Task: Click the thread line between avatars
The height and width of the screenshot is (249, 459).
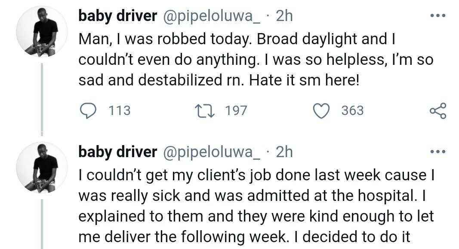Action: pyautogui.click(x=42, y=99)
